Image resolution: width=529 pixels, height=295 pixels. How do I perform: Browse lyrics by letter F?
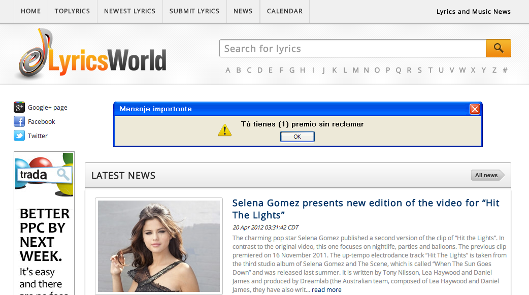281,70
